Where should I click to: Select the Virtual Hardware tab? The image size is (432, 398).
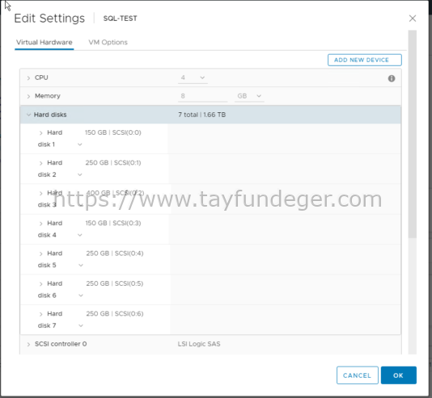click(44, 42)
